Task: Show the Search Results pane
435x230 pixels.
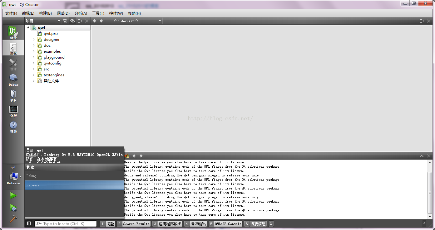Action: pyautogui.click(x=134, y=224)
